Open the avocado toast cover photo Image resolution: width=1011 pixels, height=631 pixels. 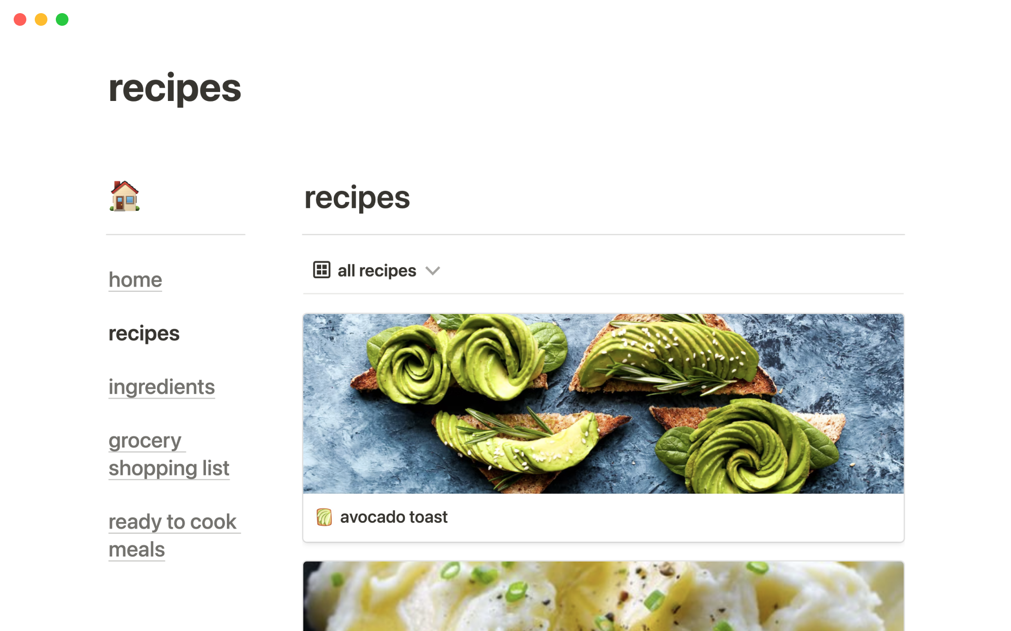click(603, 403)
